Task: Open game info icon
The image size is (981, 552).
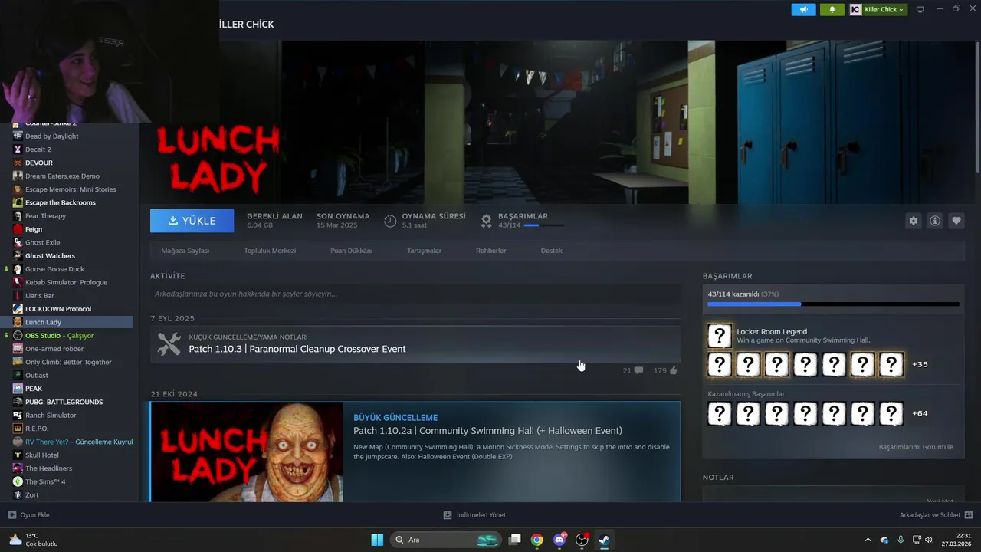Action: click(x=935, y=221)
